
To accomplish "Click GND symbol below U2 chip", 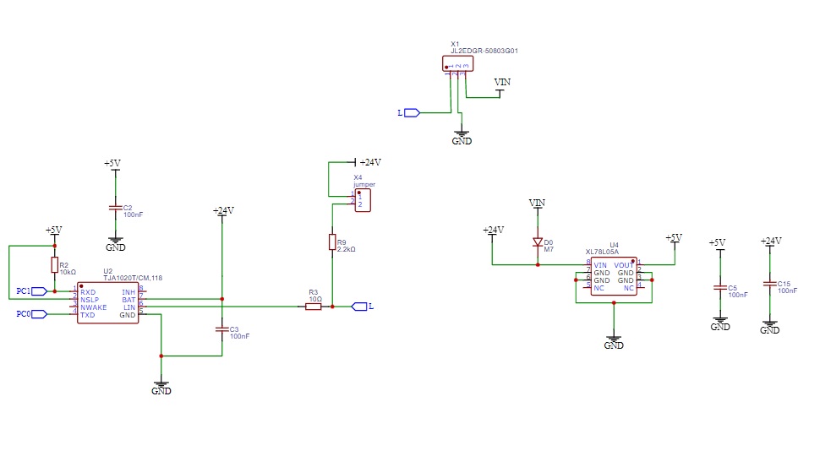I will click(x=161, y=388).
